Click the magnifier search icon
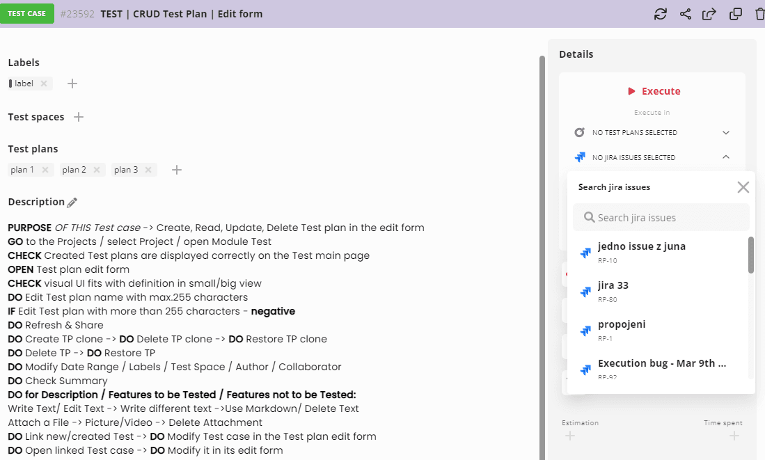Image resolution: width=765 pixels, height=460 pixels. tap(590, 217)
